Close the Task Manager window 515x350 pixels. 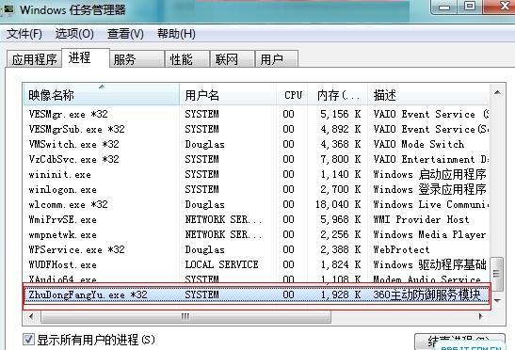tap(500, 8)
